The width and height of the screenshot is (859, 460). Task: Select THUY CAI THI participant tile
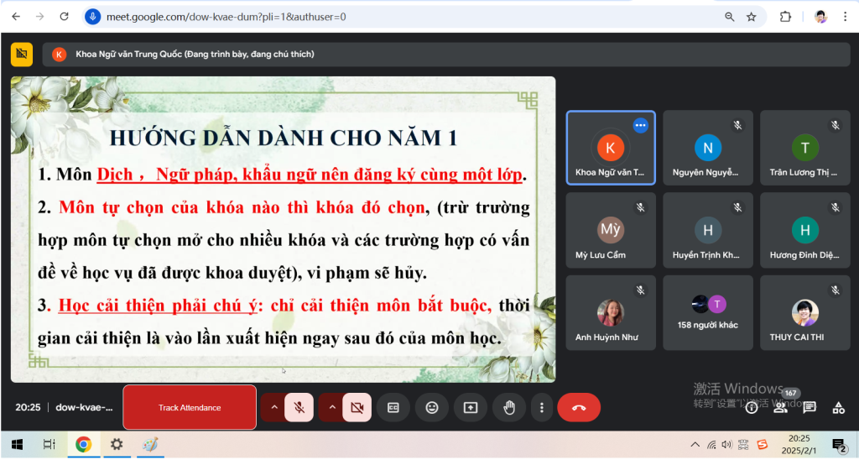point(804,312)
